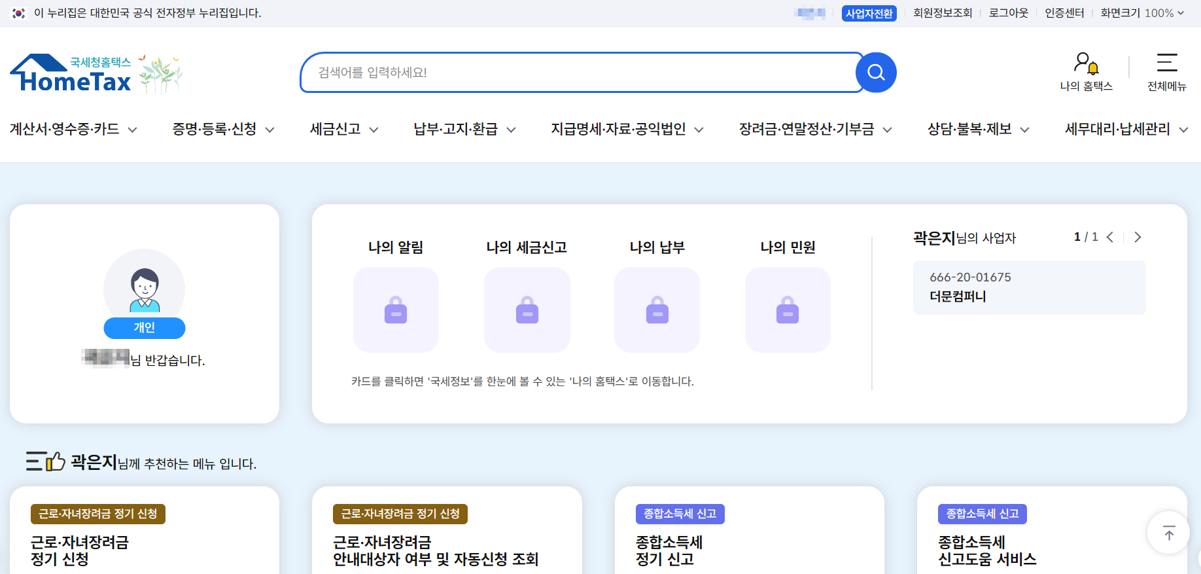Image resolution: width=1201 pixels, height=574 pixels.
Task: Click 나의 민원 heading
Action: tap(788, 247)
